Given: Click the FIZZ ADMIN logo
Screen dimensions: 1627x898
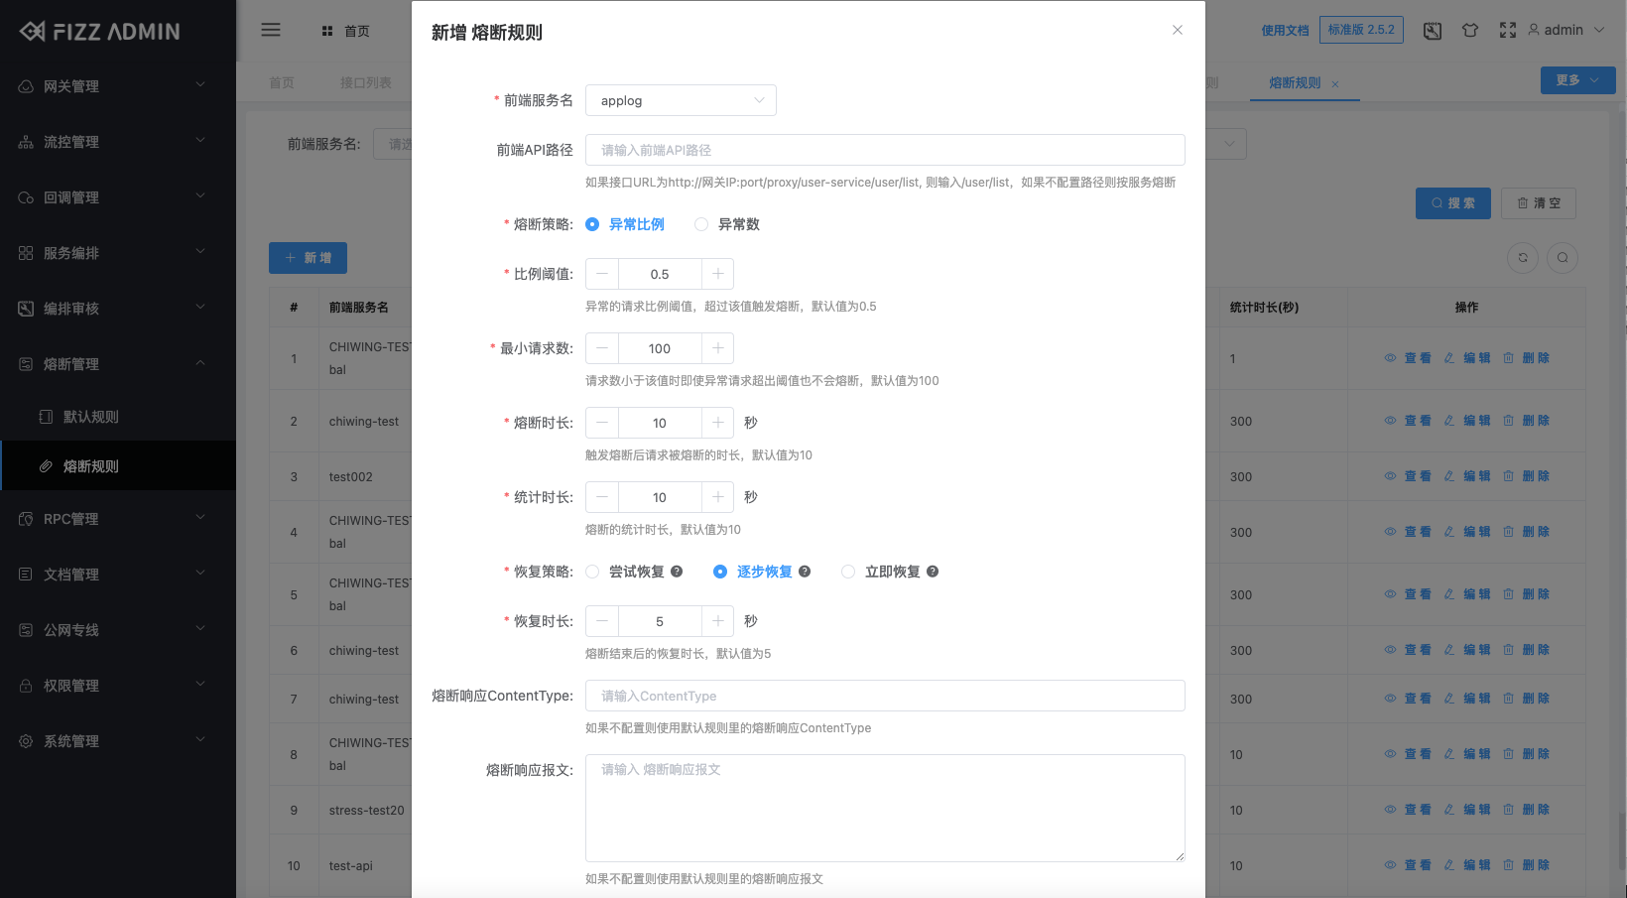Looking at the screenshot, I should (x=100, y=31).
